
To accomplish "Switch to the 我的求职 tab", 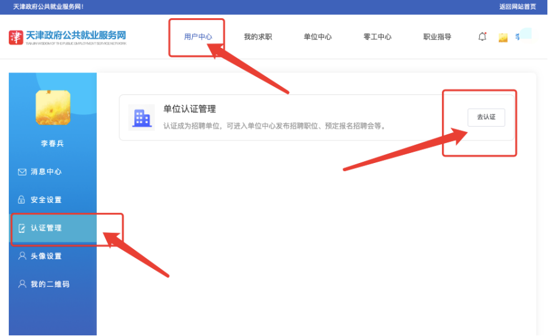I will [258, 37].
